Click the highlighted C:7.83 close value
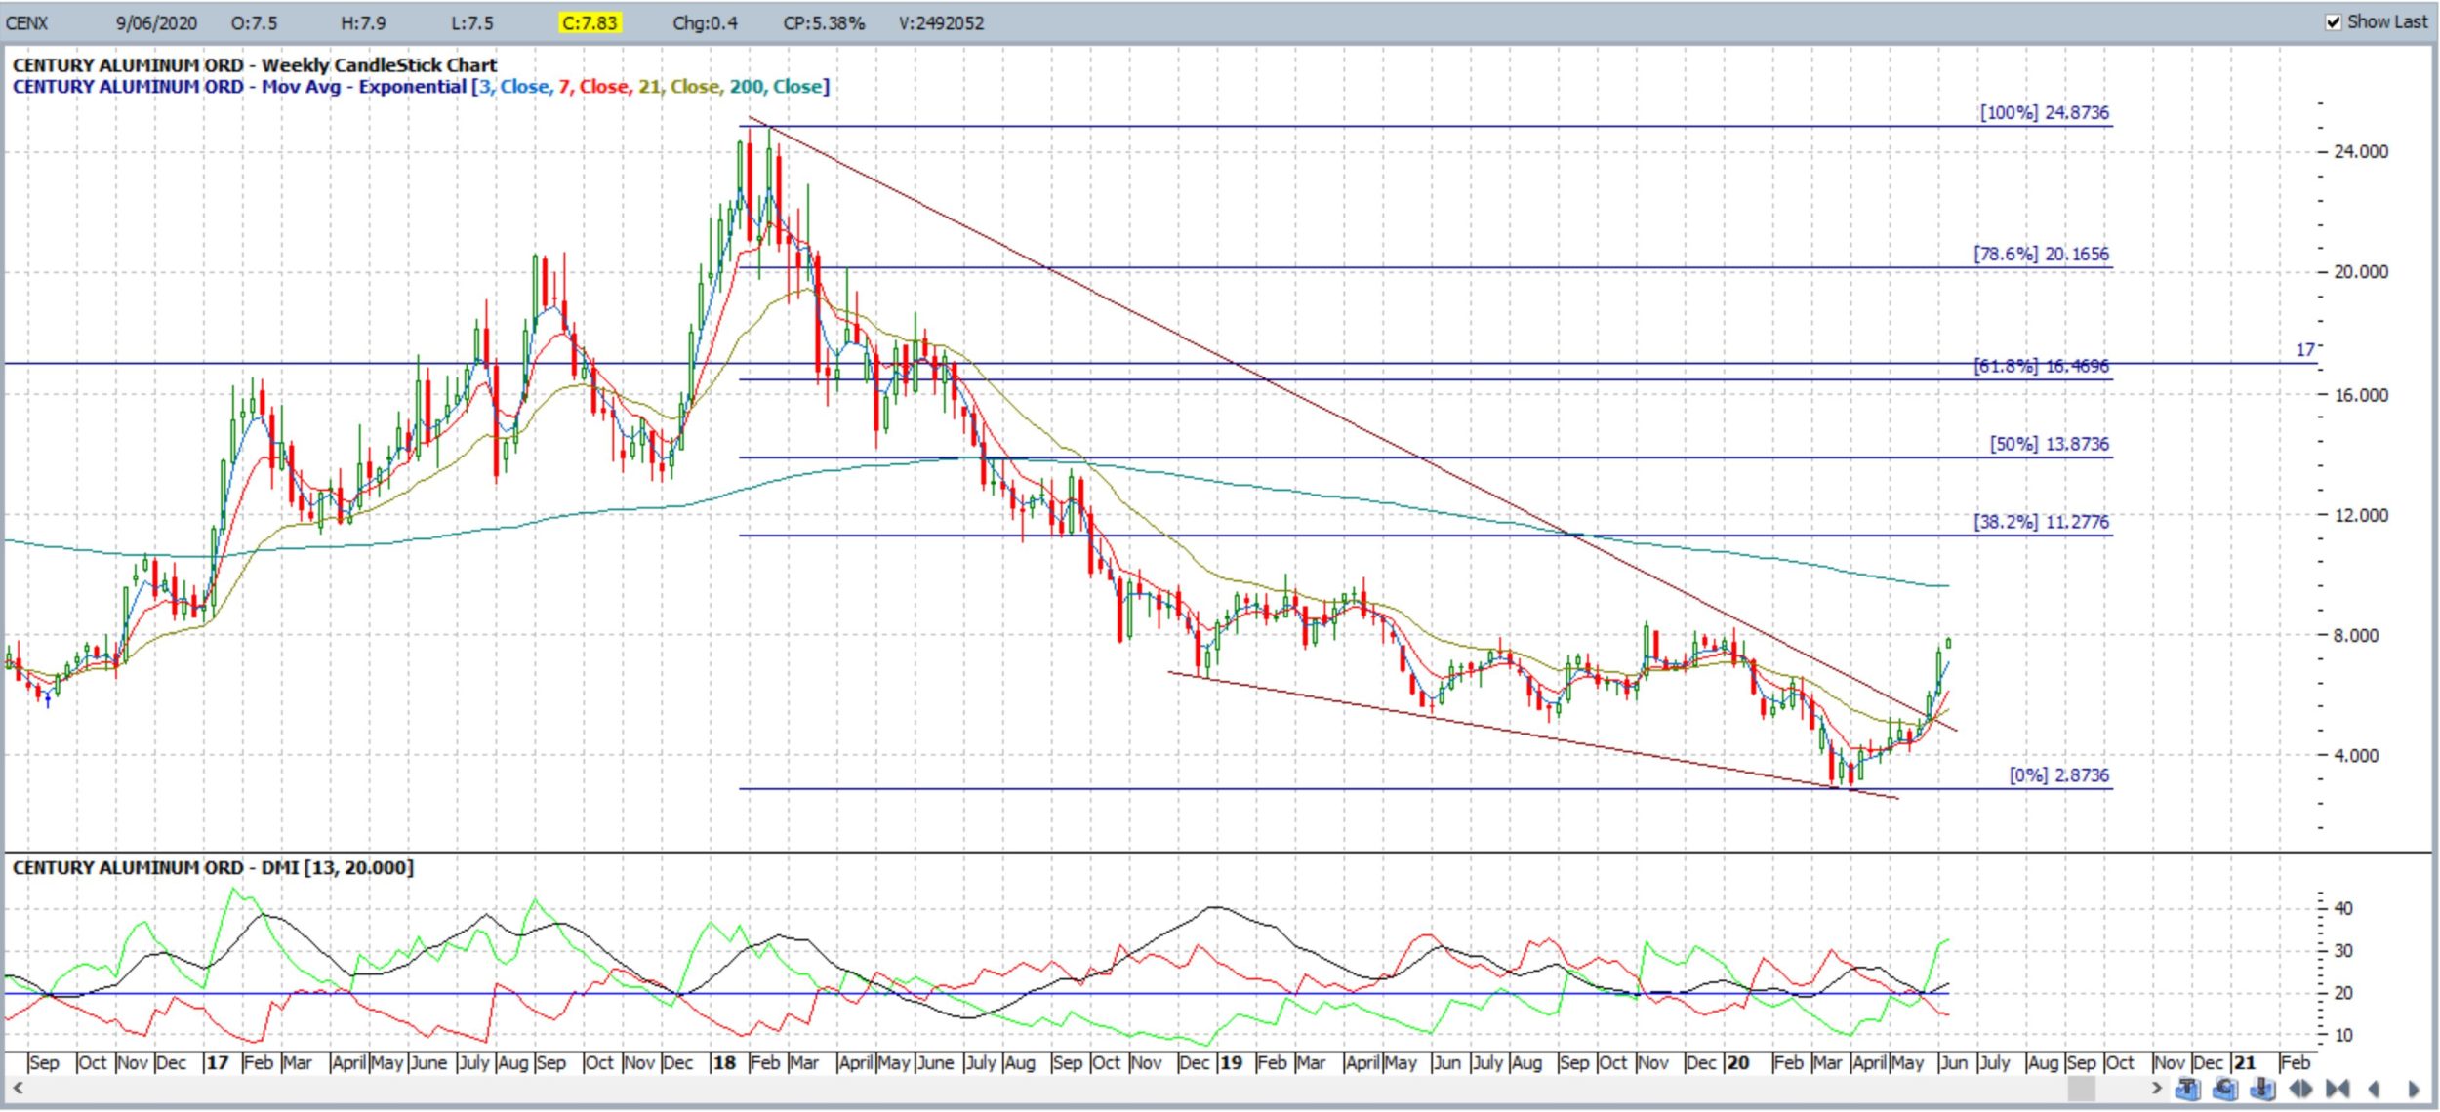This screenshot has width=2440, height=1112. click(590, 22)
